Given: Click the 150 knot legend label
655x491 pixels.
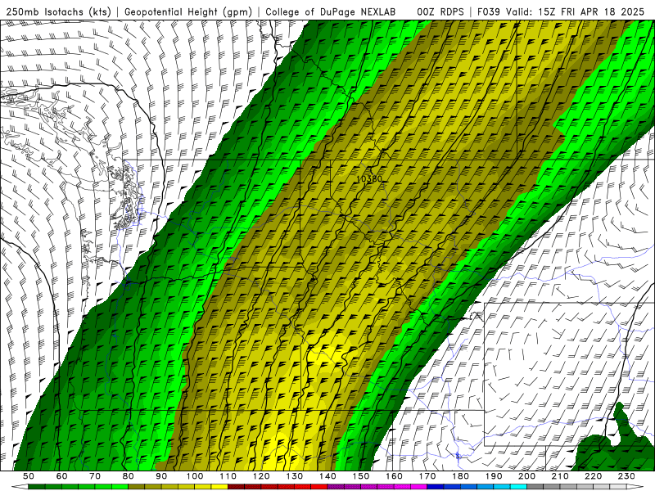Looking at the screenshot, I should coord(361,476).
